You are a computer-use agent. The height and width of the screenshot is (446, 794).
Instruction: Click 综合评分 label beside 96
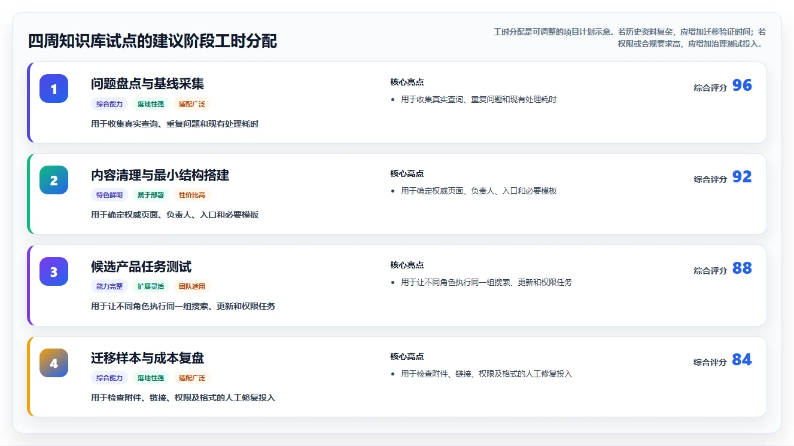[x=710, y=87]
